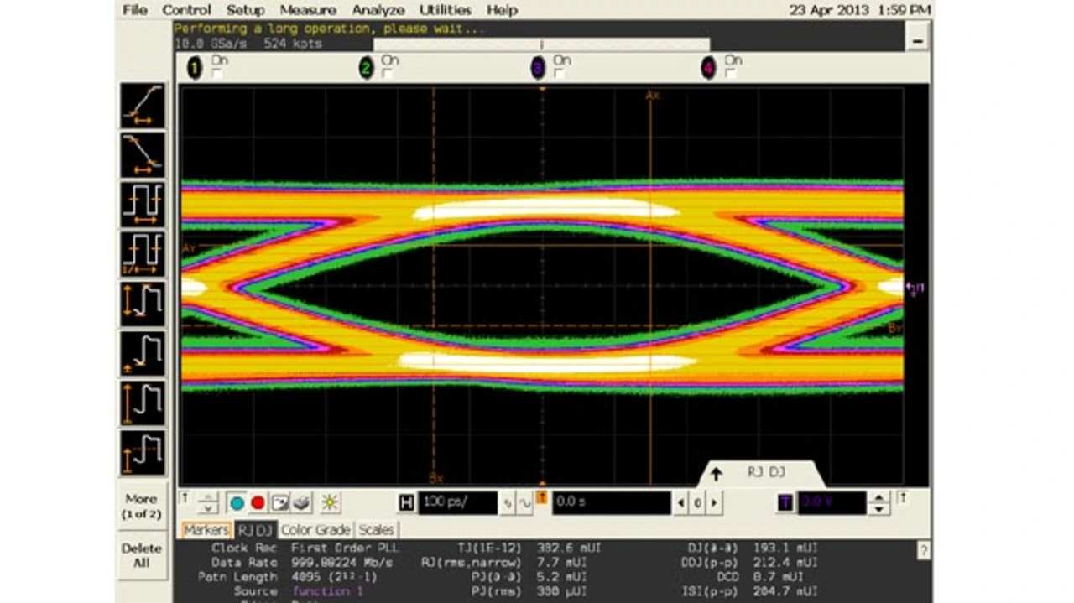The image size is (1074, 603).
Task: Click the sun-shaped intensity icon
Action: [330, 503]
